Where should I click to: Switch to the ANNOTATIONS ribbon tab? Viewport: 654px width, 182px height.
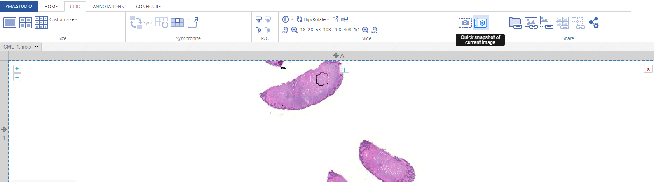[x=108, y=7]
